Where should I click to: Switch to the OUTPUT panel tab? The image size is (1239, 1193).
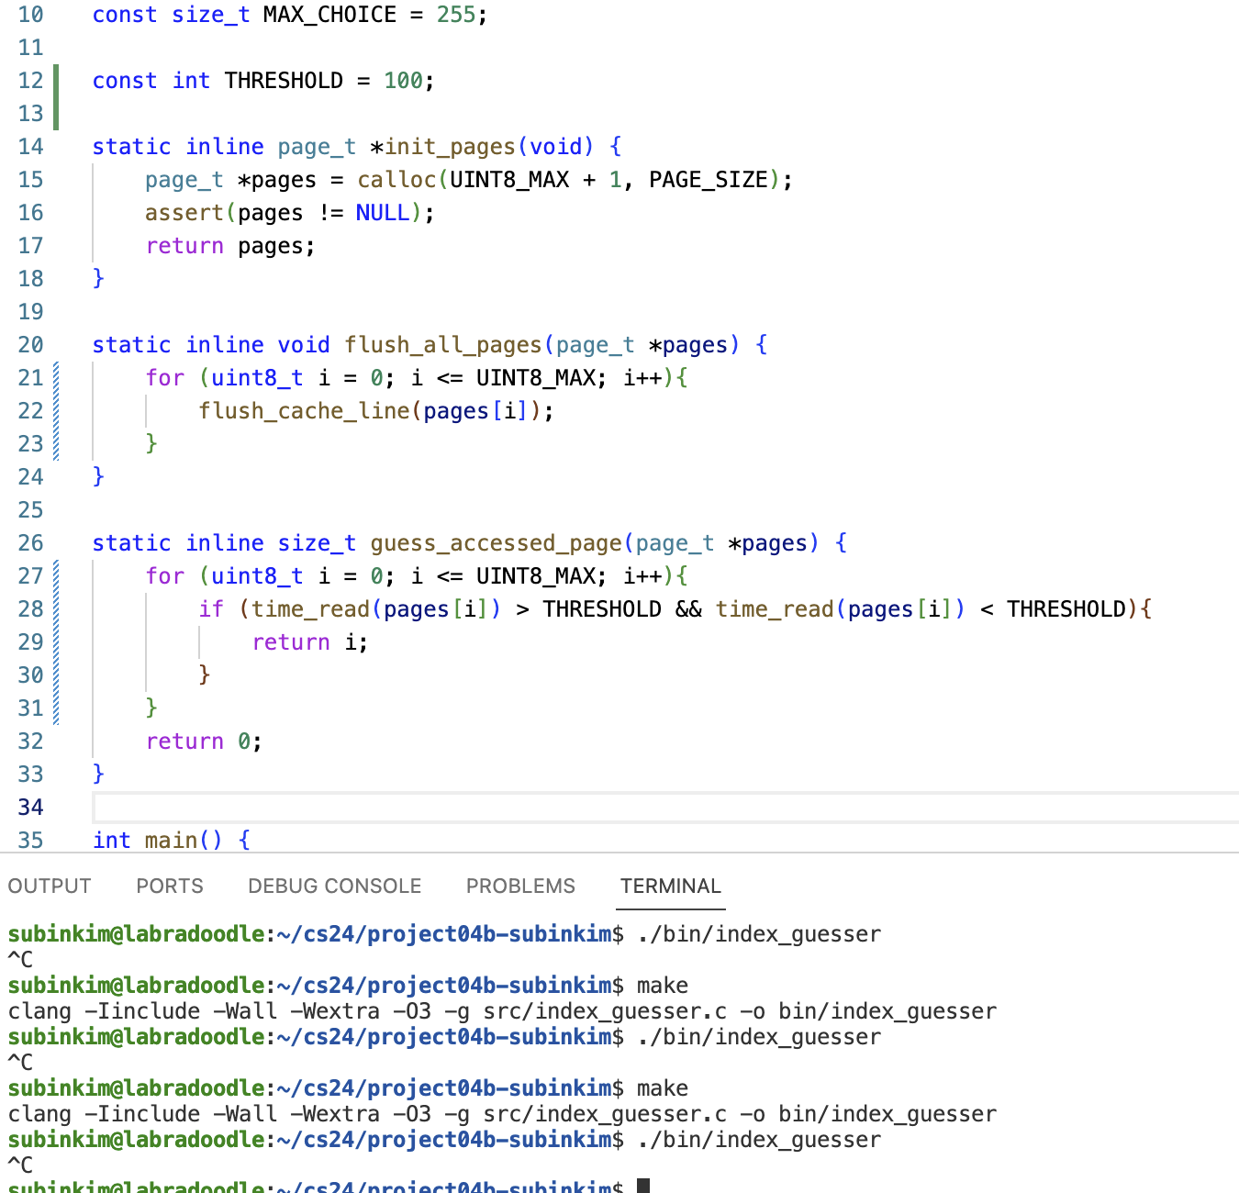coord(50,886)
